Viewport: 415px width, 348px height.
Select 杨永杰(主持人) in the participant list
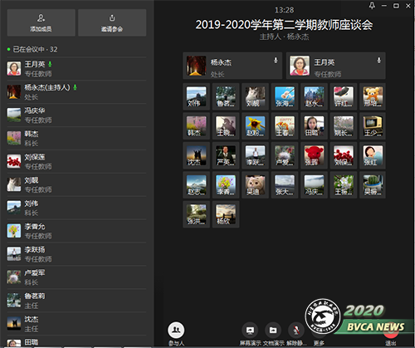click(x=76, y=92)
